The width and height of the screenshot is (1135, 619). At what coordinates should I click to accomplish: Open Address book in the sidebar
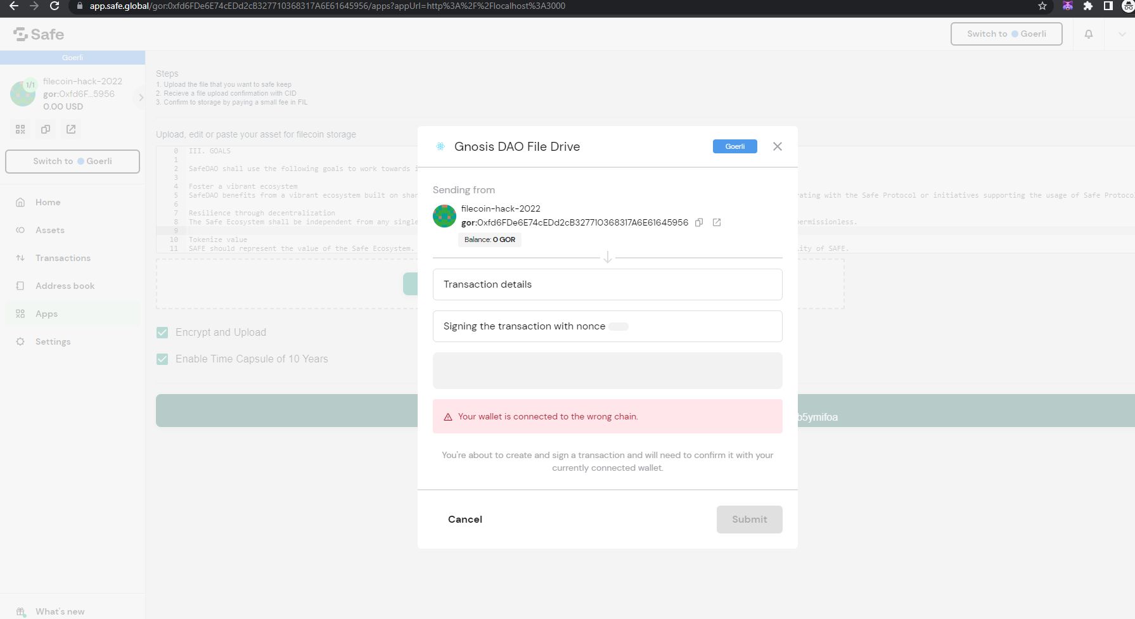[72, 286]
